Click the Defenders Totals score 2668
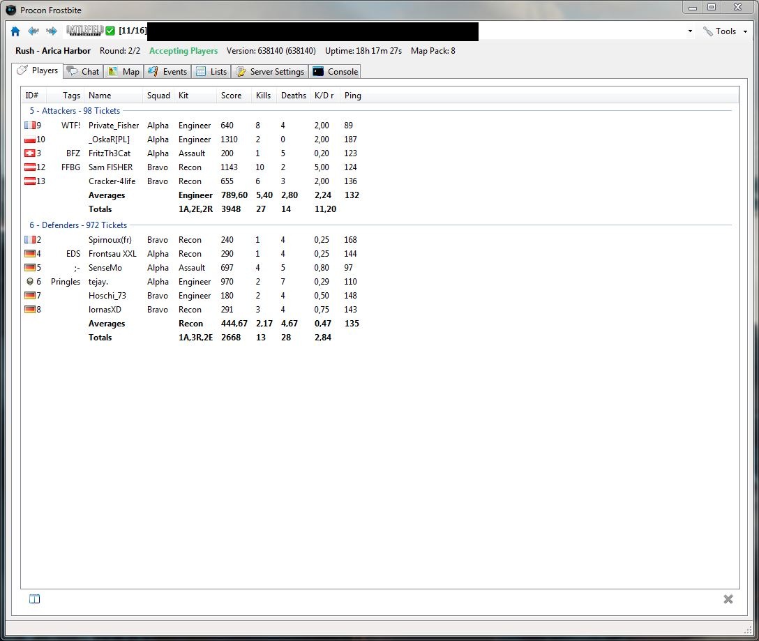Viewport: 759px width, 641px height. (x=231, y=338)
